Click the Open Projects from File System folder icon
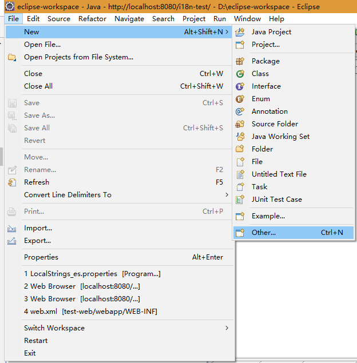The width and height of the screenshot is (357, 363). [12, 57]
